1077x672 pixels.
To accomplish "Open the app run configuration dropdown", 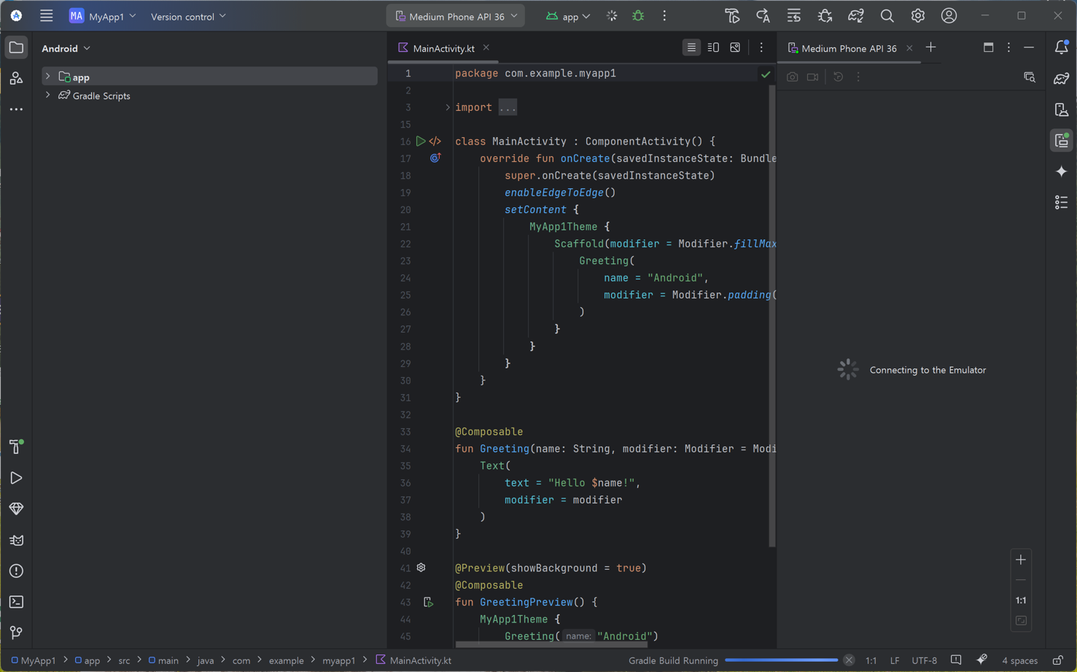I will click(568, 16).
